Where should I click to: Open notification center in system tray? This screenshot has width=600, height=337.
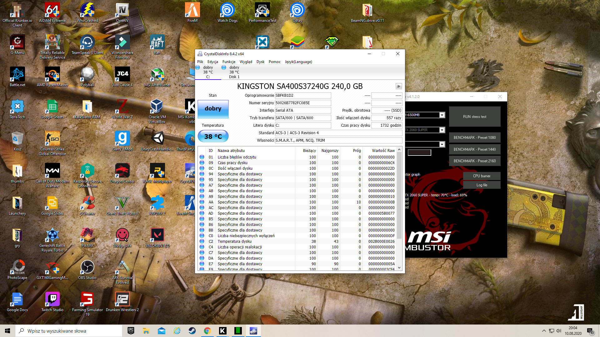590,331
